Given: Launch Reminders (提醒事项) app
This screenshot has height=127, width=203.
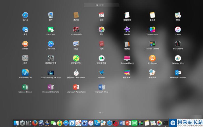Looking at the screenshot, I should coord(127,15).
